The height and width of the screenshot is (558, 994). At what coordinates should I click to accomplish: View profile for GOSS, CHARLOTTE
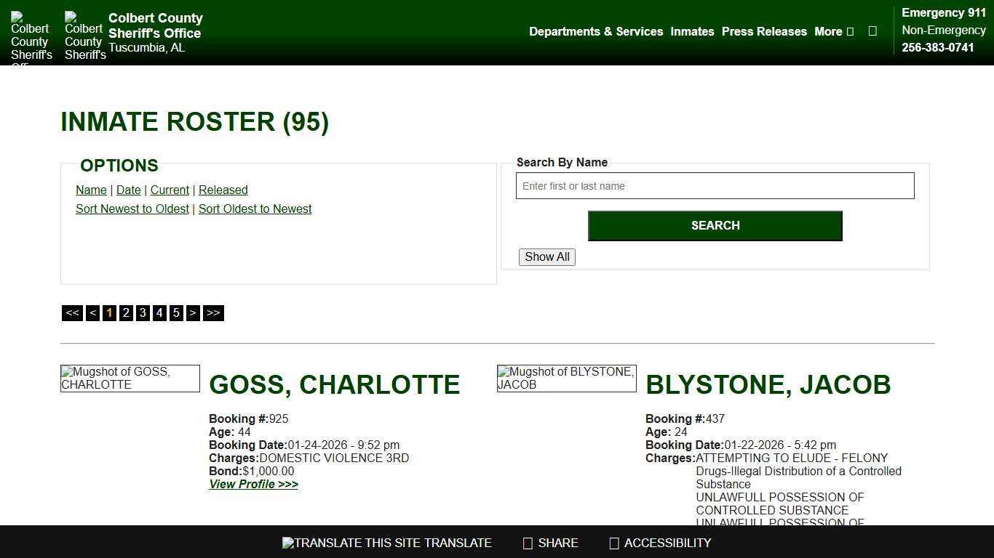click(x=253, y=484)
